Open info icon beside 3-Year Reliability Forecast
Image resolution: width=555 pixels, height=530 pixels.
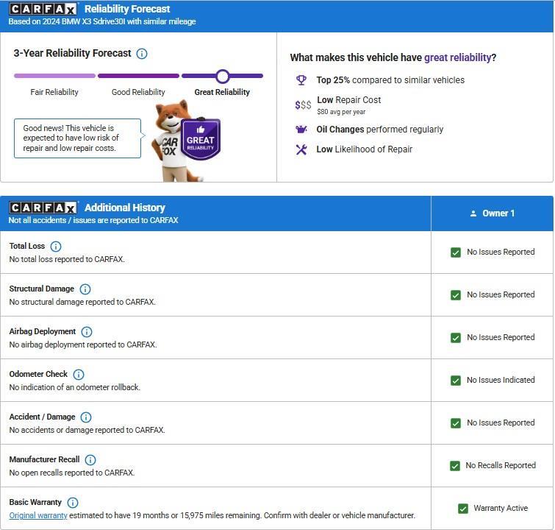[142, 54]
